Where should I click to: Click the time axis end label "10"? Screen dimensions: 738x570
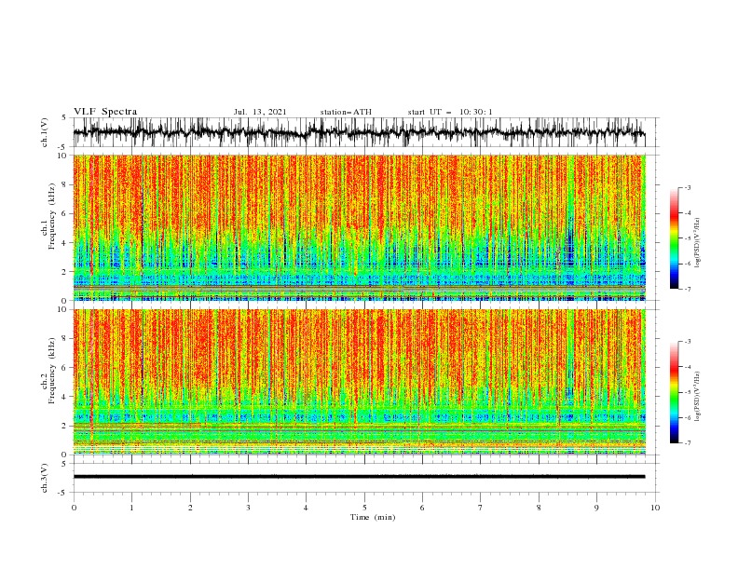tap(655, 508)
